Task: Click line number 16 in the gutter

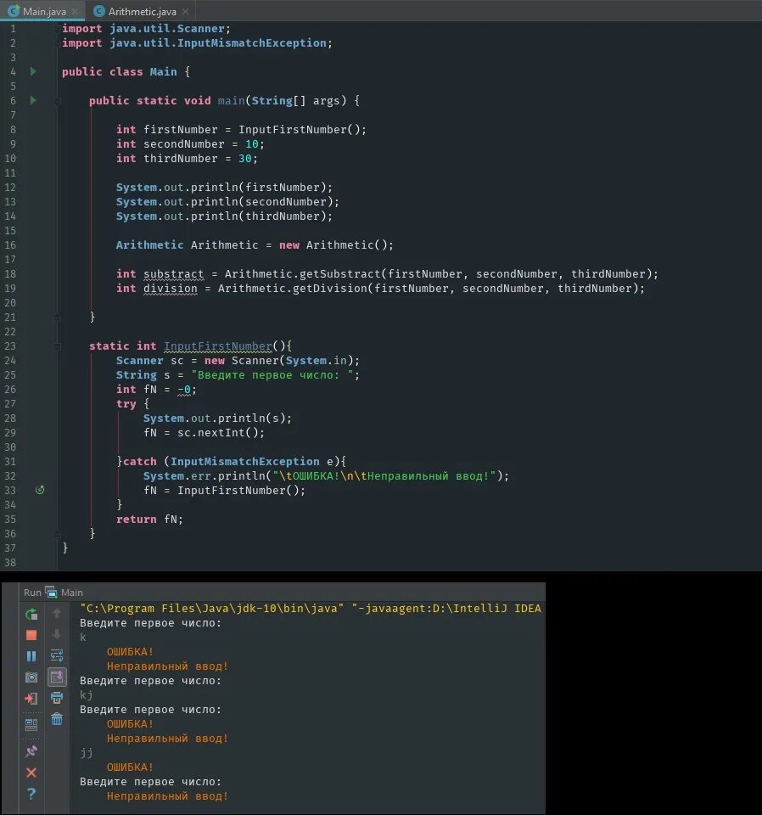Action: pos(10,245)
